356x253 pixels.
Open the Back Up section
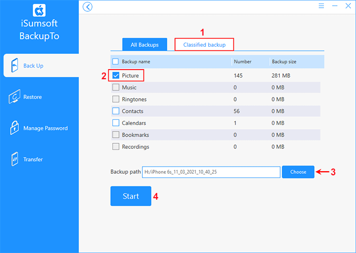pos(41,66)
